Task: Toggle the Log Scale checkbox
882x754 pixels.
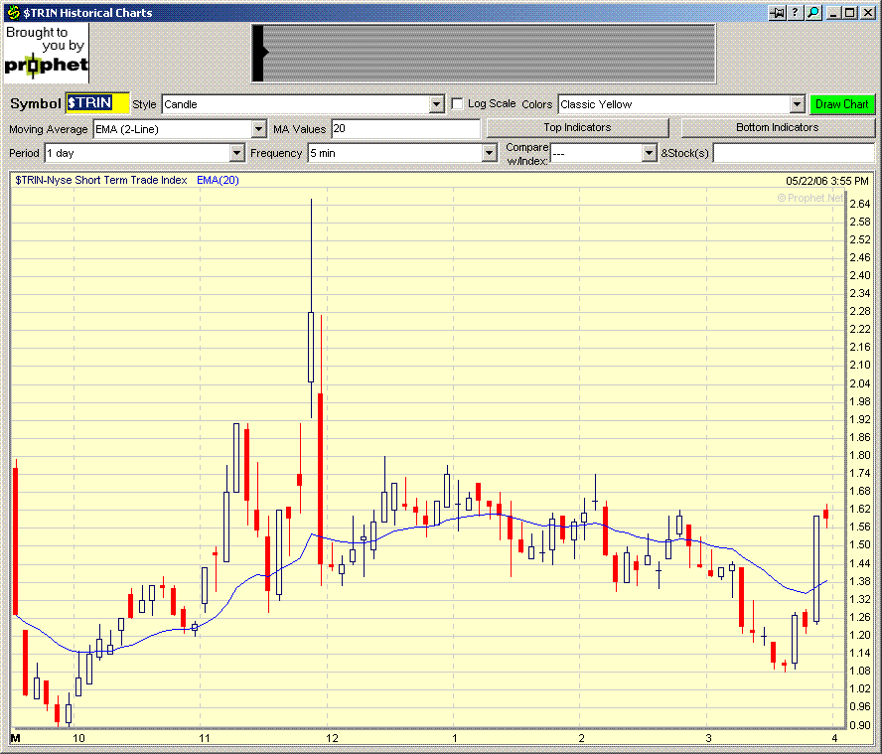Action: (457, 104)
